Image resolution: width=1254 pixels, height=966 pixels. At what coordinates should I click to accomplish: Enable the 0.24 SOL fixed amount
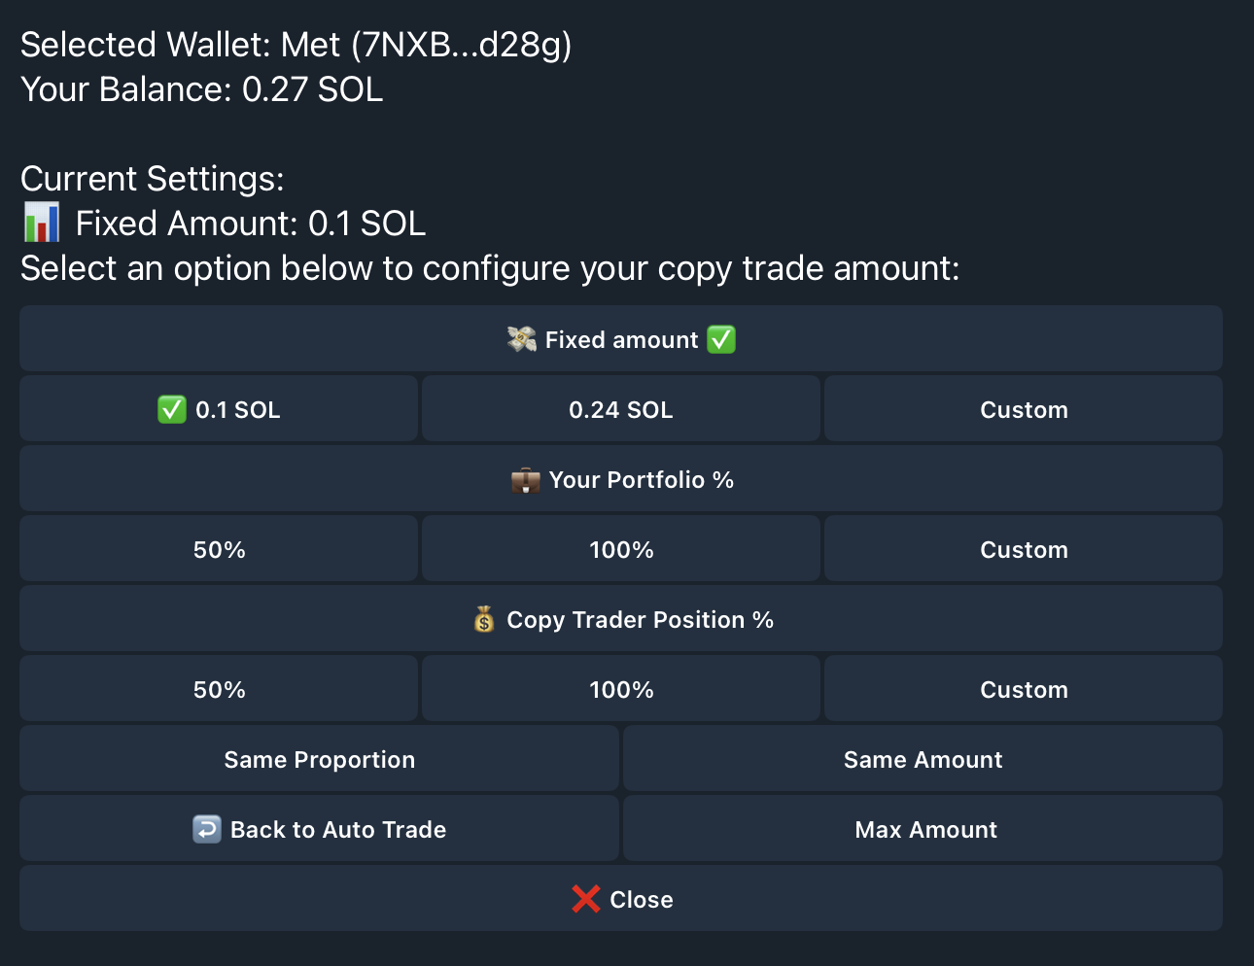(x=620, y=409)
